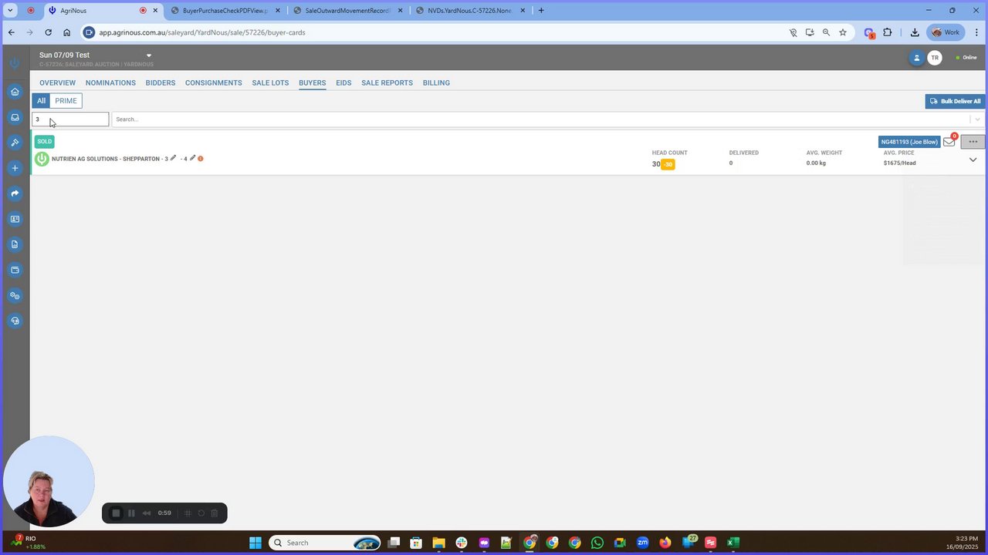This screenshot has width=988, height=555.
Task: Open Zoom from the taskbar
Action: coord(642,543)
